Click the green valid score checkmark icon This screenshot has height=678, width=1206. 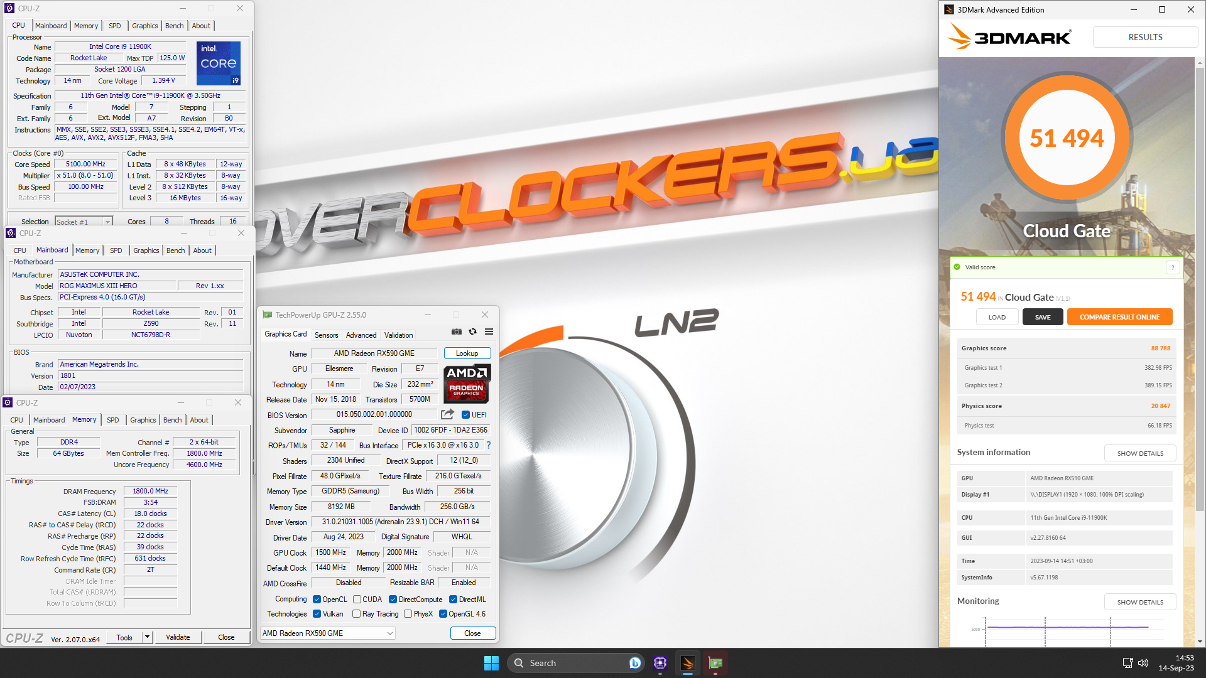pos(957,267)
